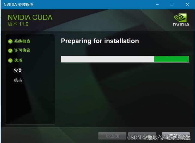The image size is (195, 143).
Task: Click the 后退(B) back button
Action: coord(112,136)
